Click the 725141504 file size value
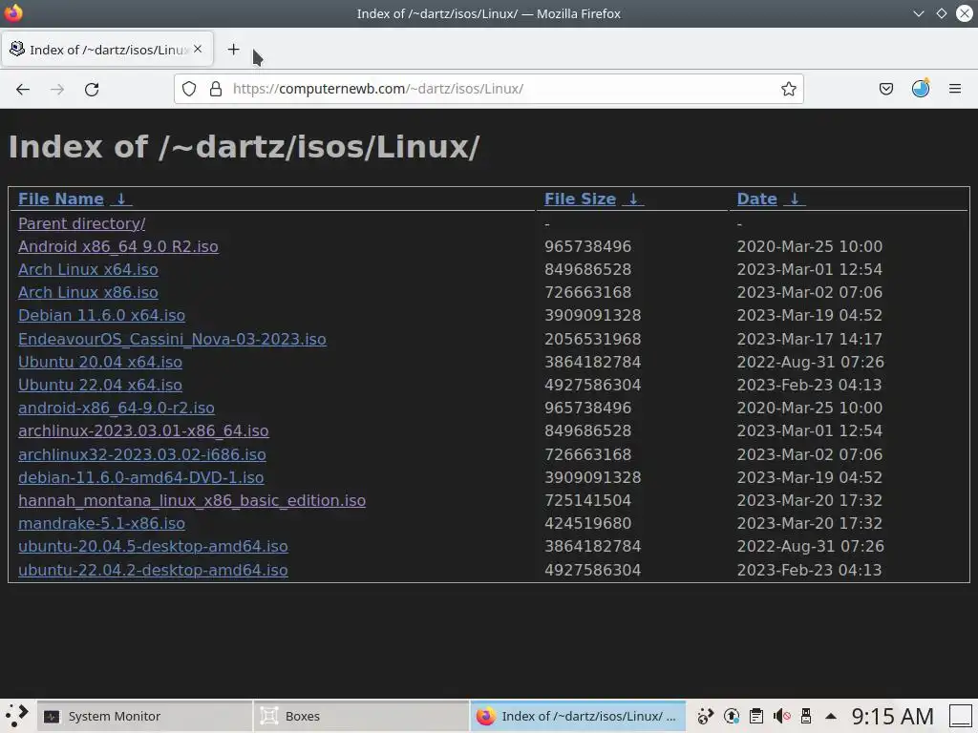978x733 pixels. [x=587, y=501]
